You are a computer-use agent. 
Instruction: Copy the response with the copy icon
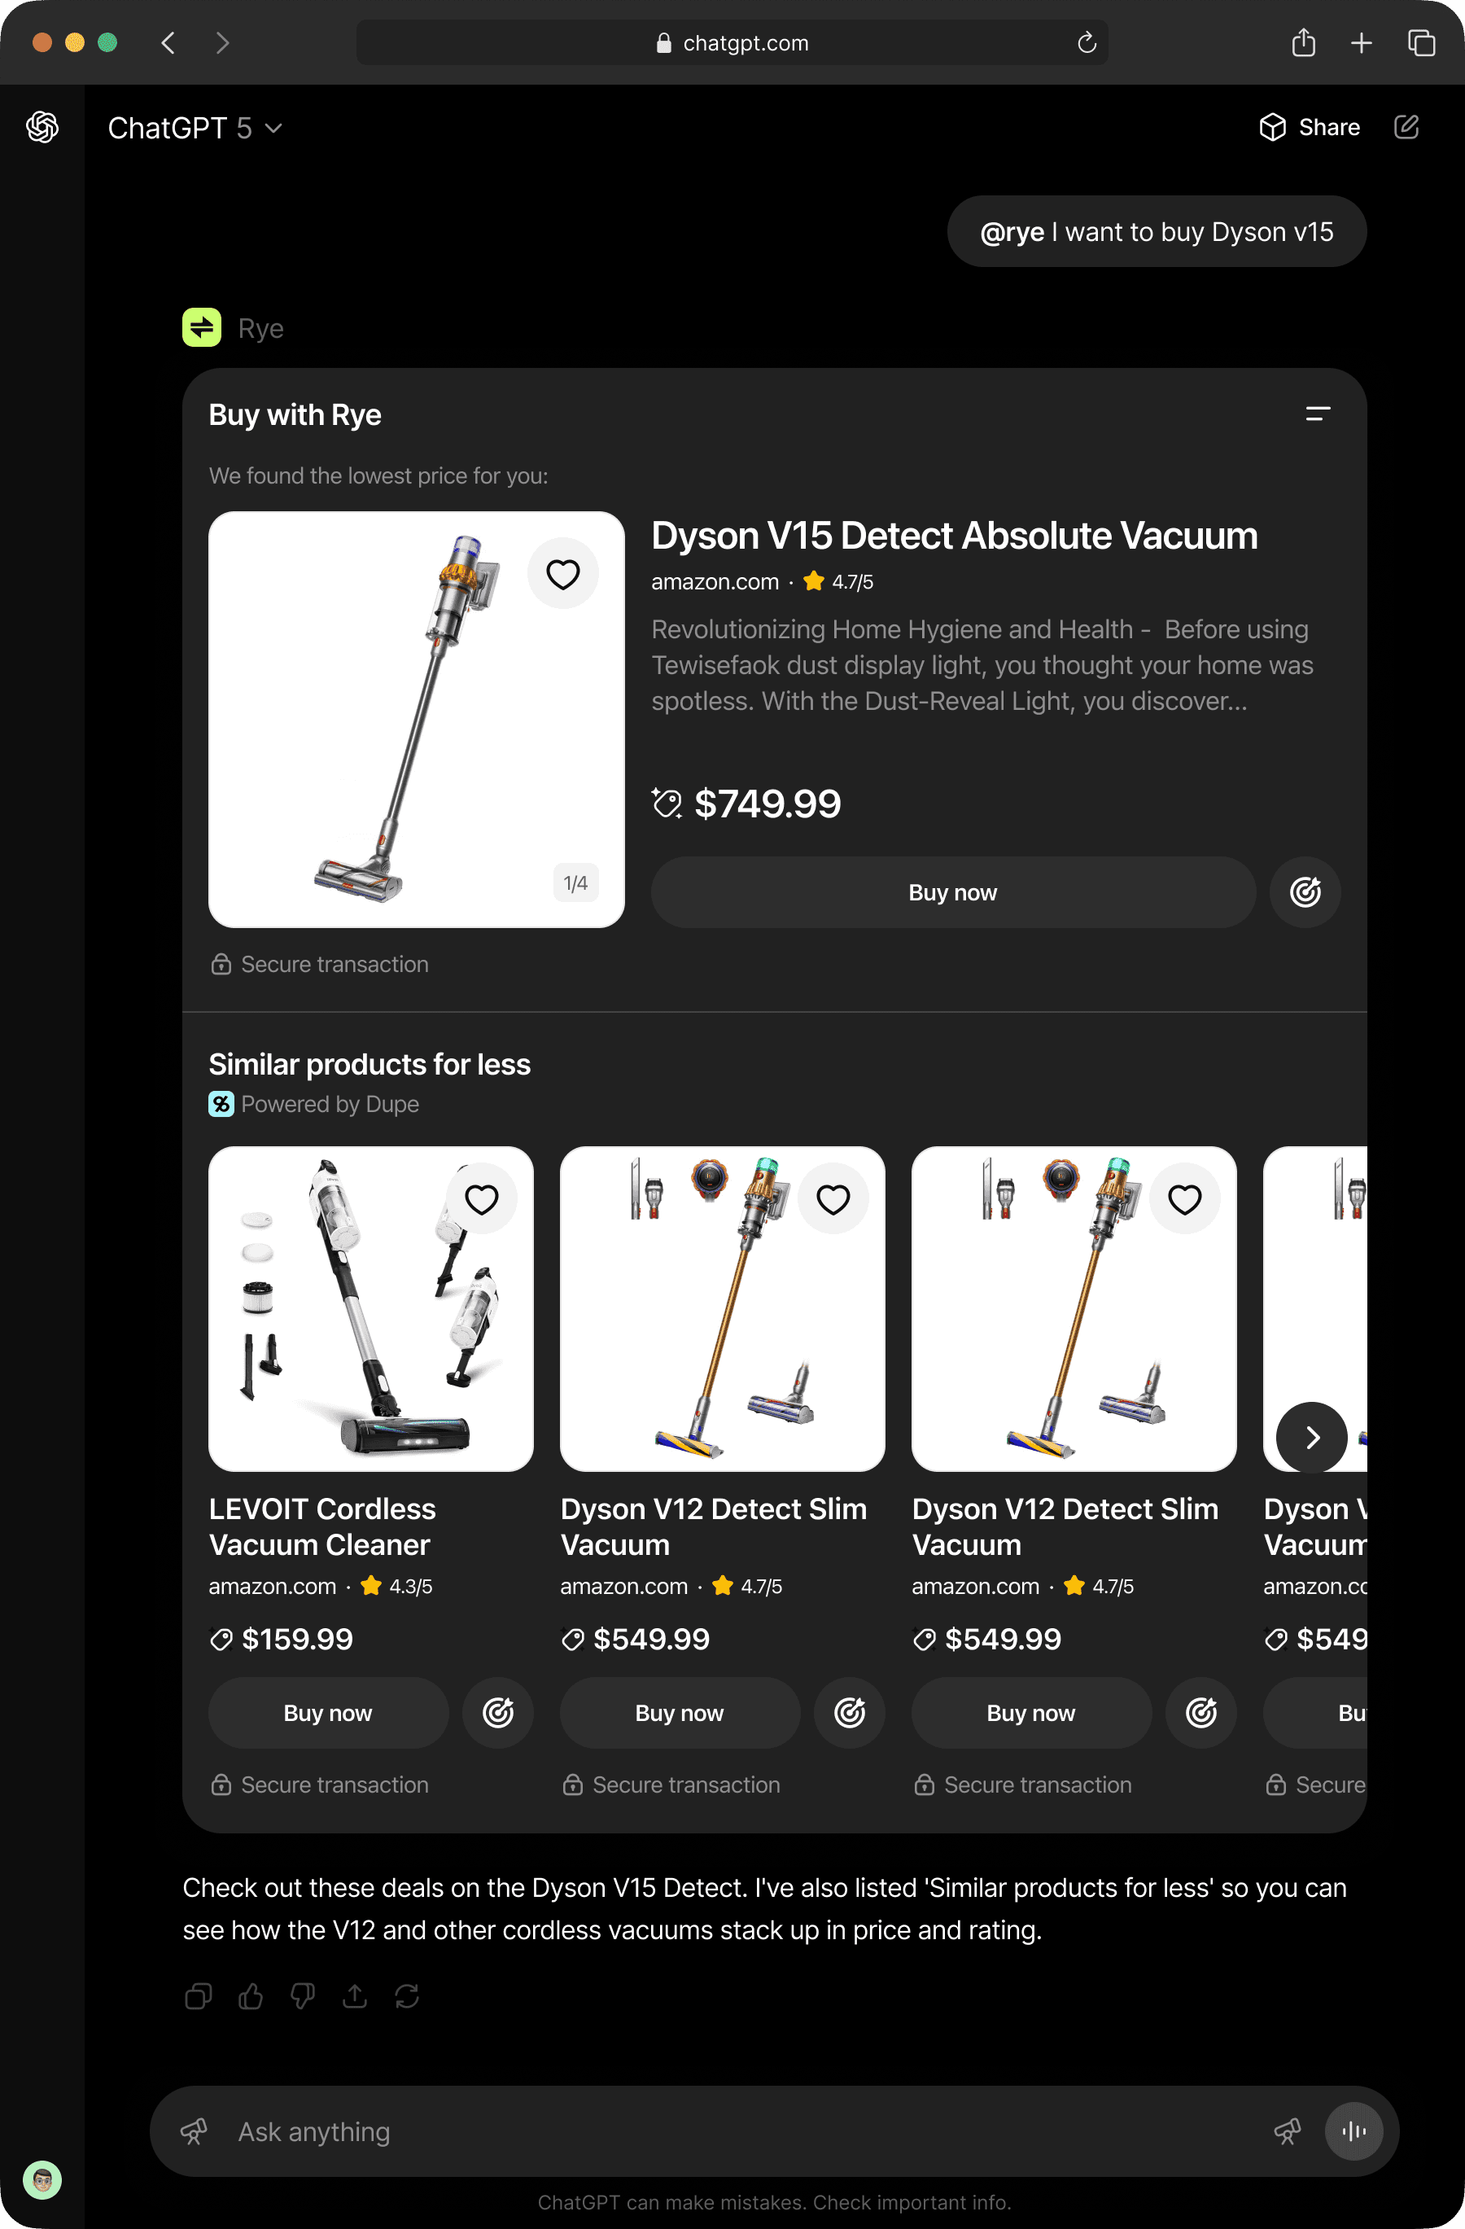pyautogui.click(x=199, y=1996)
